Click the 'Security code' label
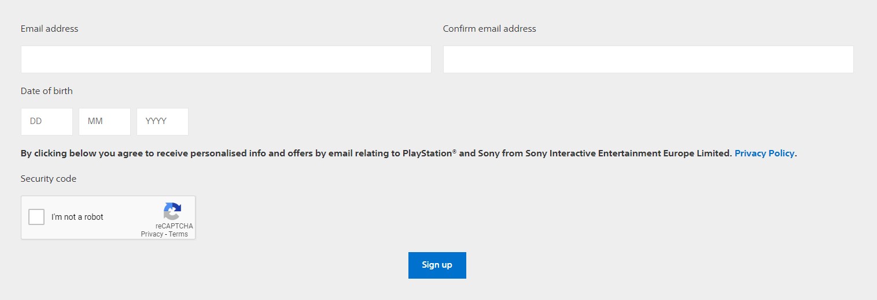 pos(49,179)
